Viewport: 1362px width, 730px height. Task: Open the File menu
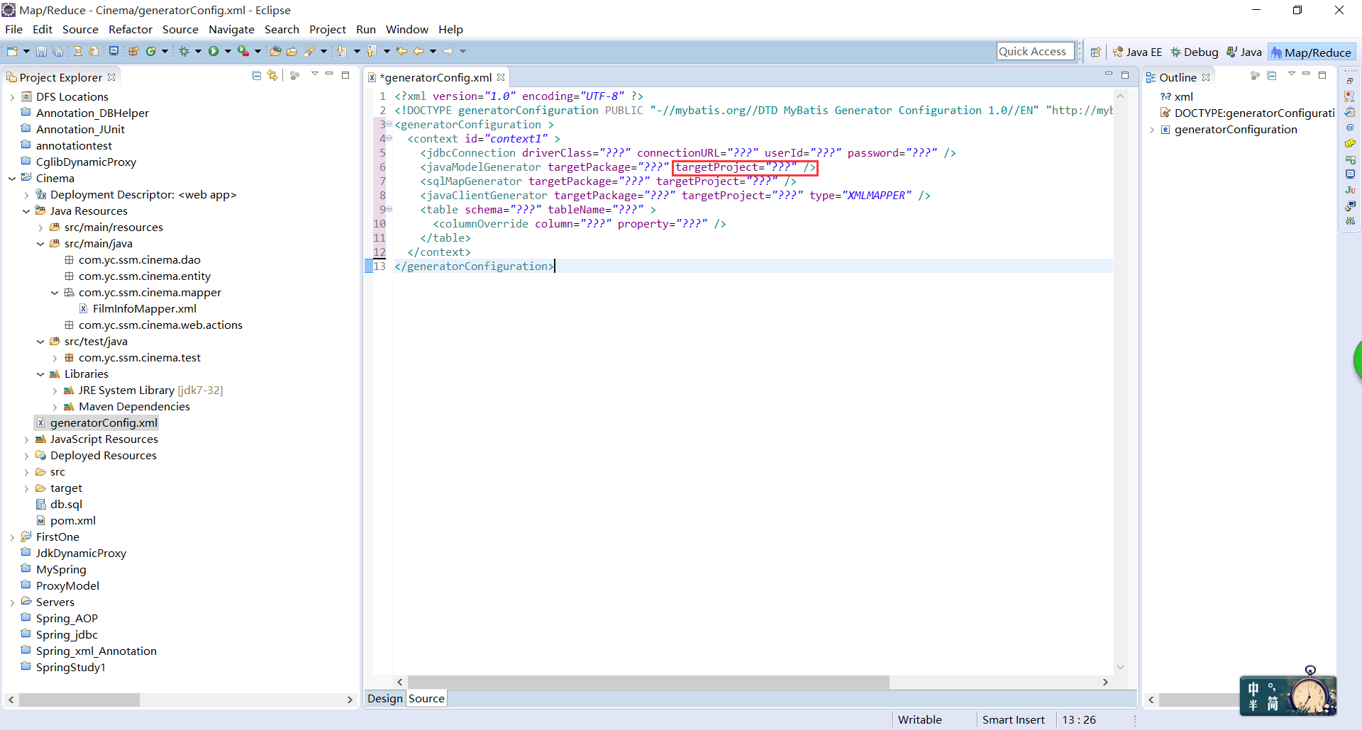tap(13, 30)
